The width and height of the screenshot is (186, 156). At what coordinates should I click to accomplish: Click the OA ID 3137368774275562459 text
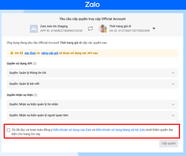coord(130,31)
